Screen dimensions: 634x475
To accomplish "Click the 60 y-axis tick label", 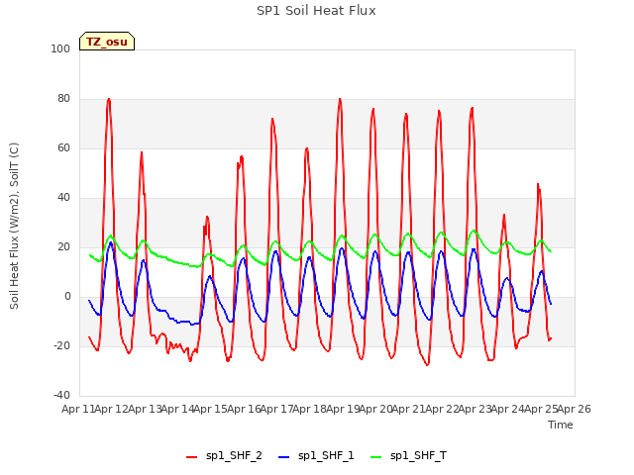I will point(63,147).
